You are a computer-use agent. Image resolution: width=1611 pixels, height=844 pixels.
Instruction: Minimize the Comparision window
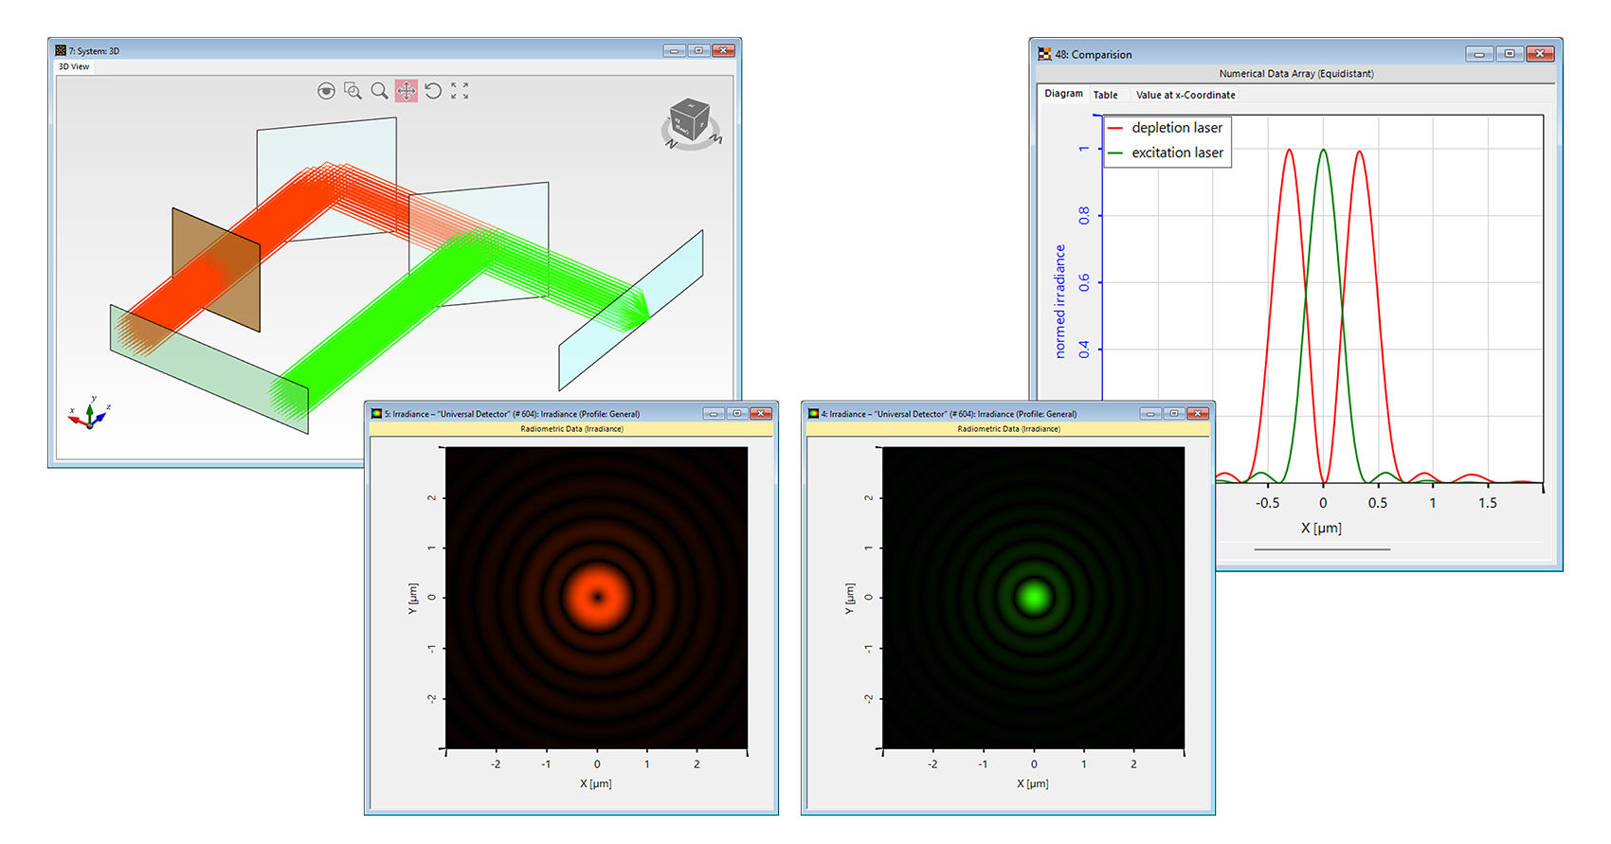point(1479,54)
